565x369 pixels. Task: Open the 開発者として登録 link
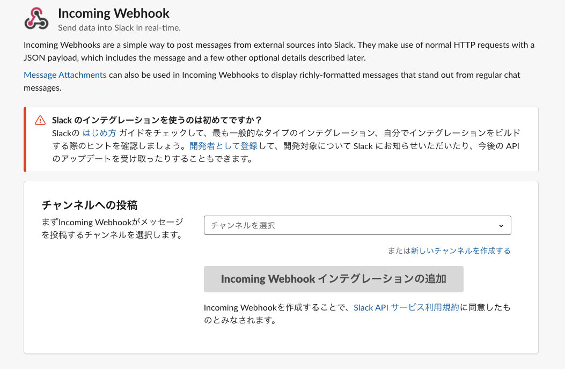[x=224, y=145]
